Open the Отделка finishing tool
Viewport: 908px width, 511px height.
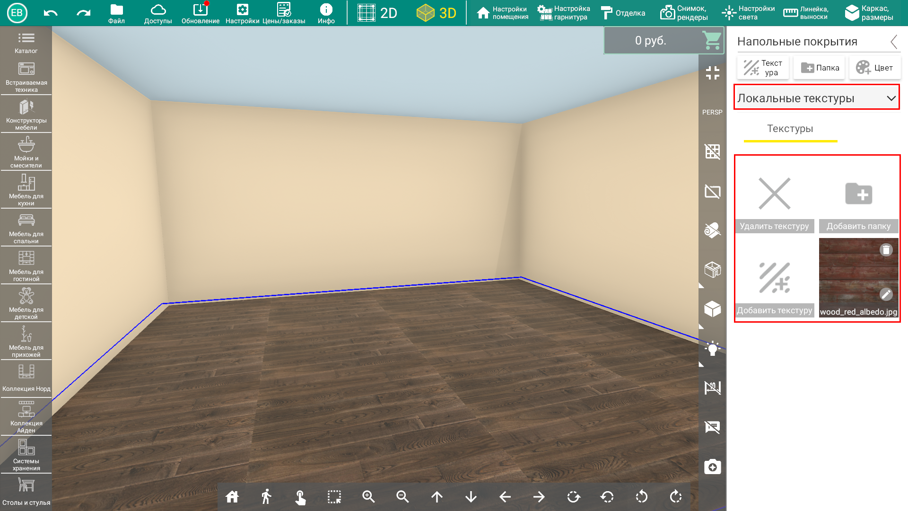click(x=623, y=13)
